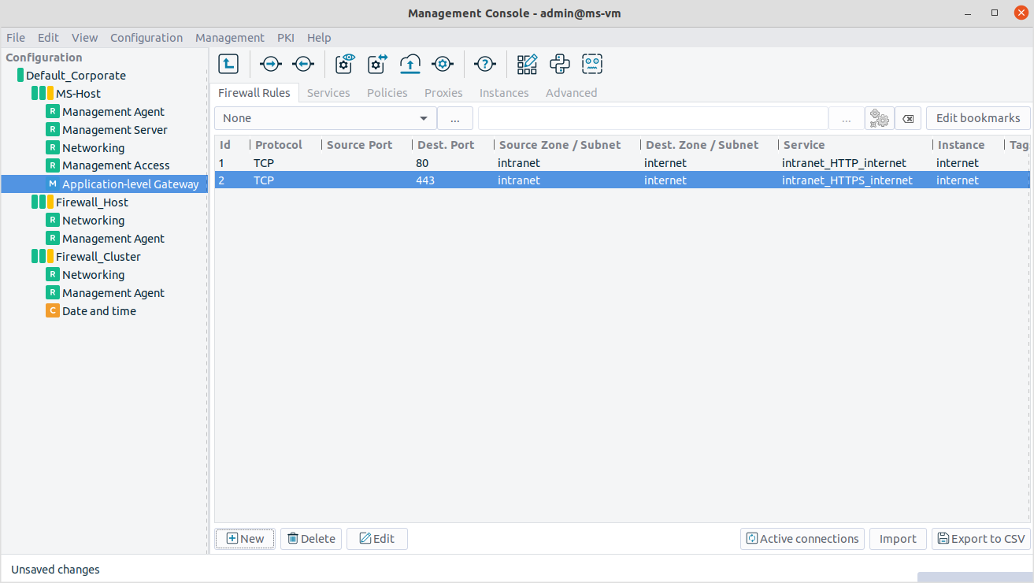Screen dimensions: 1034x583
Task: Open Active connections
Action: [802, 539]
